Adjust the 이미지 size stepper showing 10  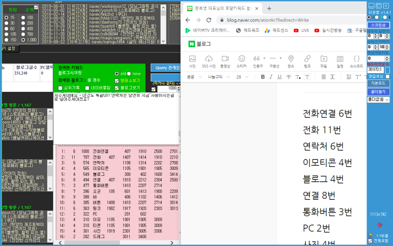coord(387,47)
